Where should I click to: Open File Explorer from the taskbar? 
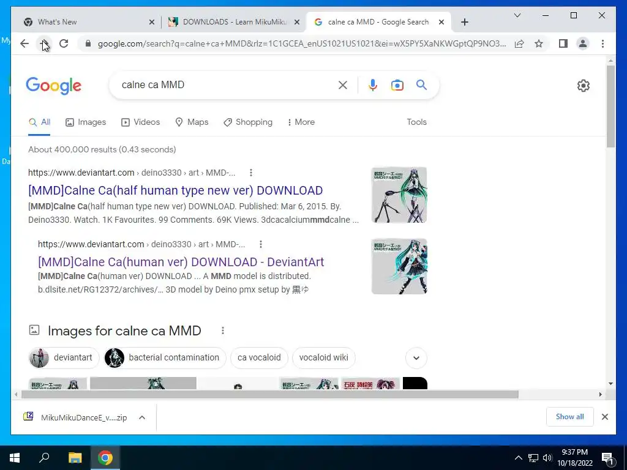tap(75, 458)
